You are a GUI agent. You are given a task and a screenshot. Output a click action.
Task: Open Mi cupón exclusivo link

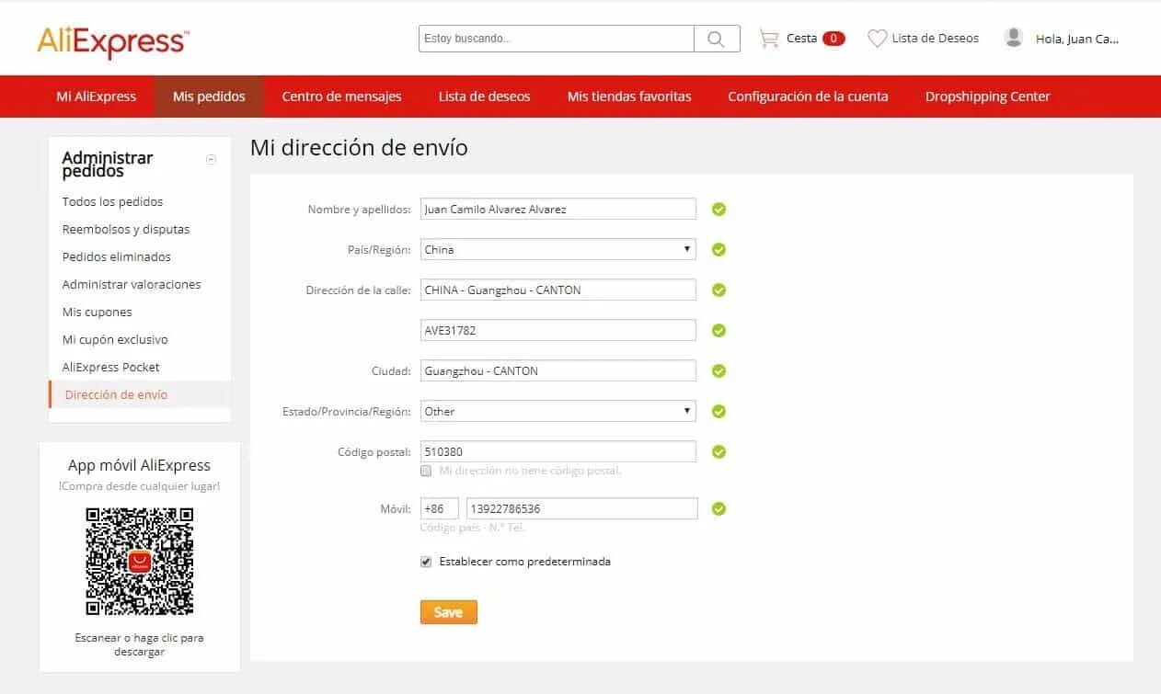coord(115,339)
